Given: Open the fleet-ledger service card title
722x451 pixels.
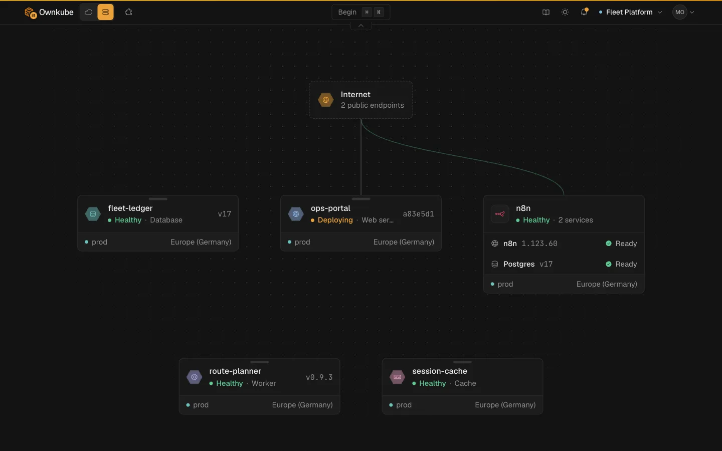Looking at the screenshot, I should pyautogui.click(x=130, y=208).
